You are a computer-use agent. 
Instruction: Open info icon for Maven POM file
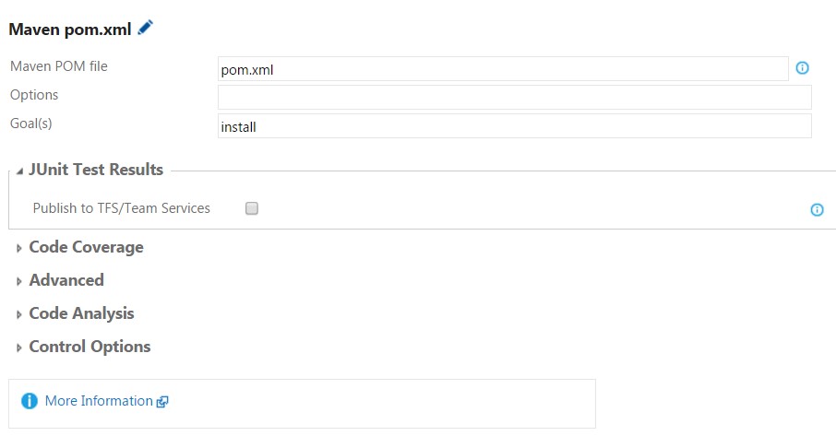coord(802,68)
